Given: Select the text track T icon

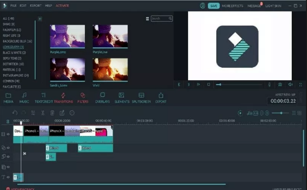Looking at the screenshot, I should click(3, 177).
